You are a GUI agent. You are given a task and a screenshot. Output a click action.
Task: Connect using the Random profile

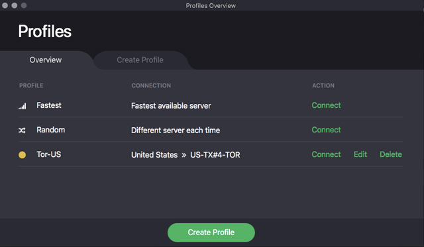tap(326, 130)
